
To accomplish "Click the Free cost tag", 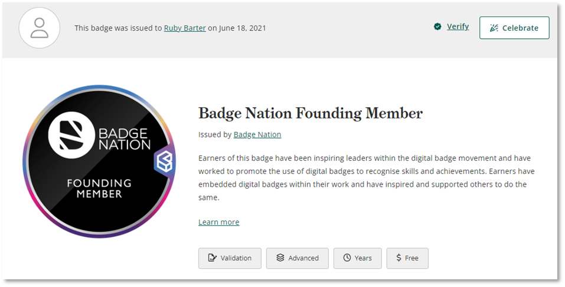I will pyautogui.click(x=407, y=258).
